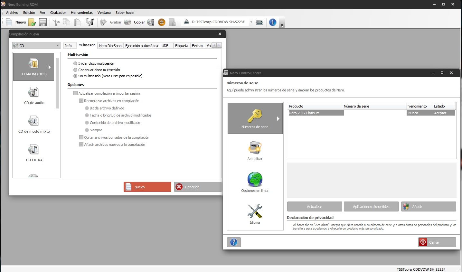462x272 pixels.
Task: Switch to Ejecución automática tab
Action: point(142,46)
